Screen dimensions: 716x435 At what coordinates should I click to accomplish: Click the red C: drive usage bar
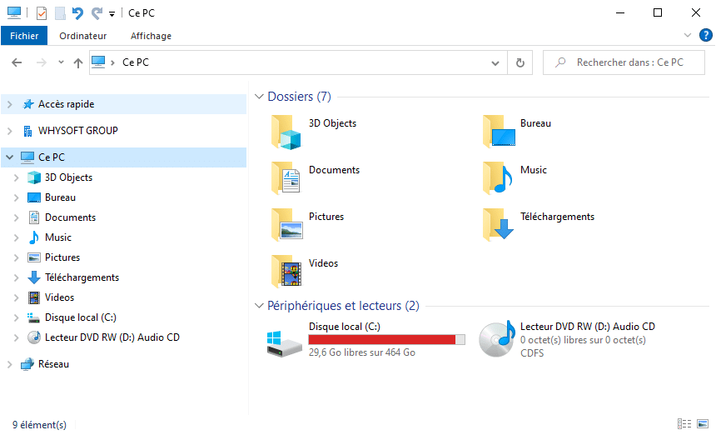tap(387, 339)
